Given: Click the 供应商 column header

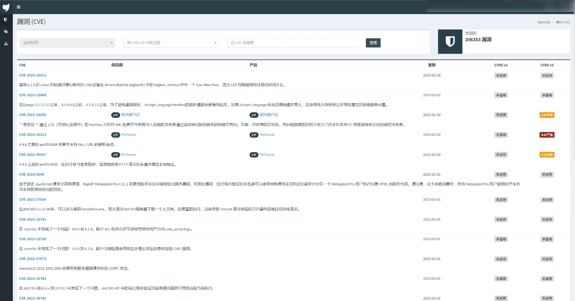Looking at the screenshot, I should coord(117,65).
